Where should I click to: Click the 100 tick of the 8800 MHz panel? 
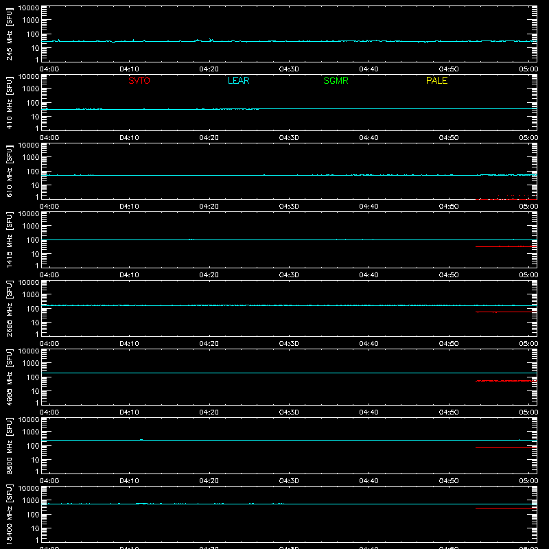(33, 445)
